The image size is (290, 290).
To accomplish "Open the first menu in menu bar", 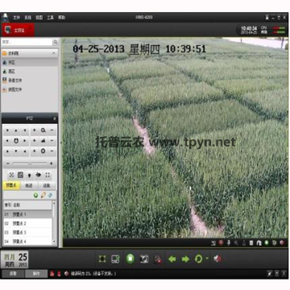I will point(16,18).
